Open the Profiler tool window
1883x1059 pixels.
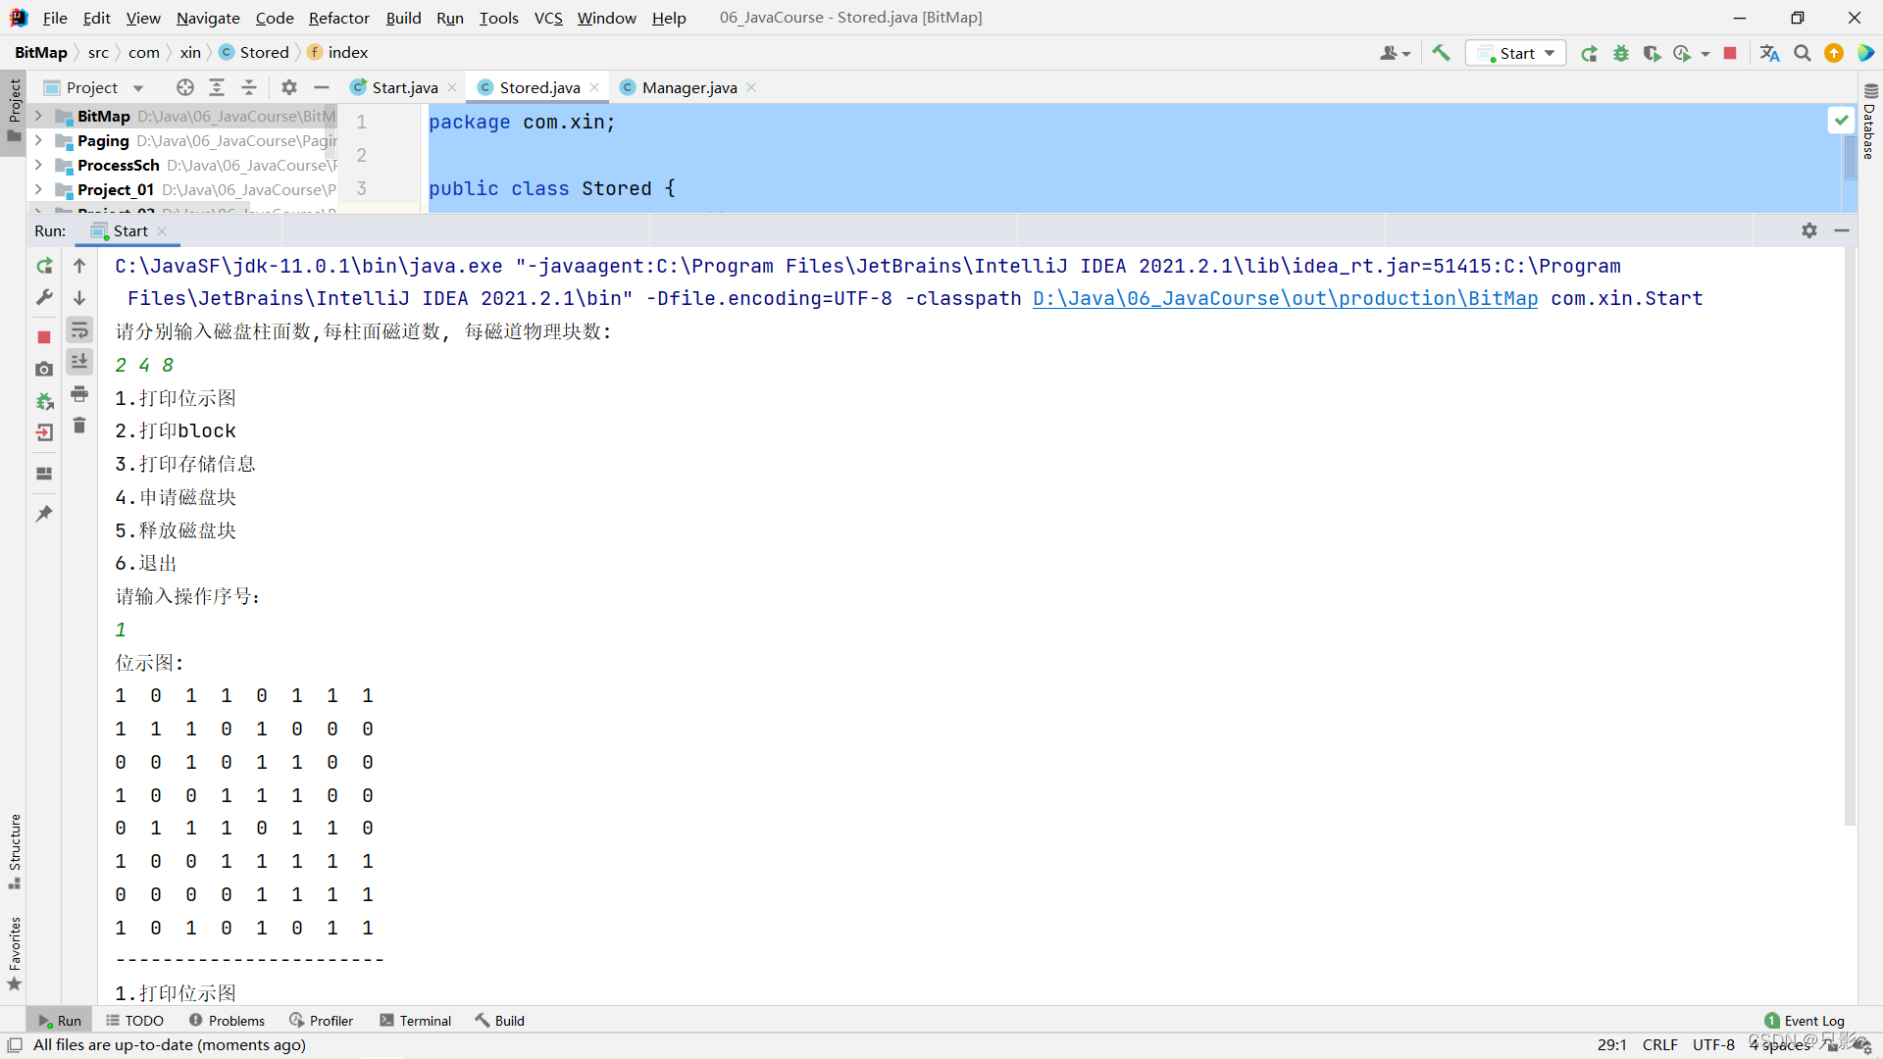322,1021
